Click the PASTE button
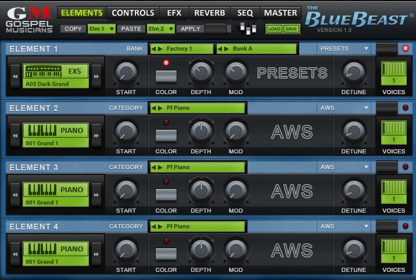Viewport: 416px width, 280px height. point(131,28)
